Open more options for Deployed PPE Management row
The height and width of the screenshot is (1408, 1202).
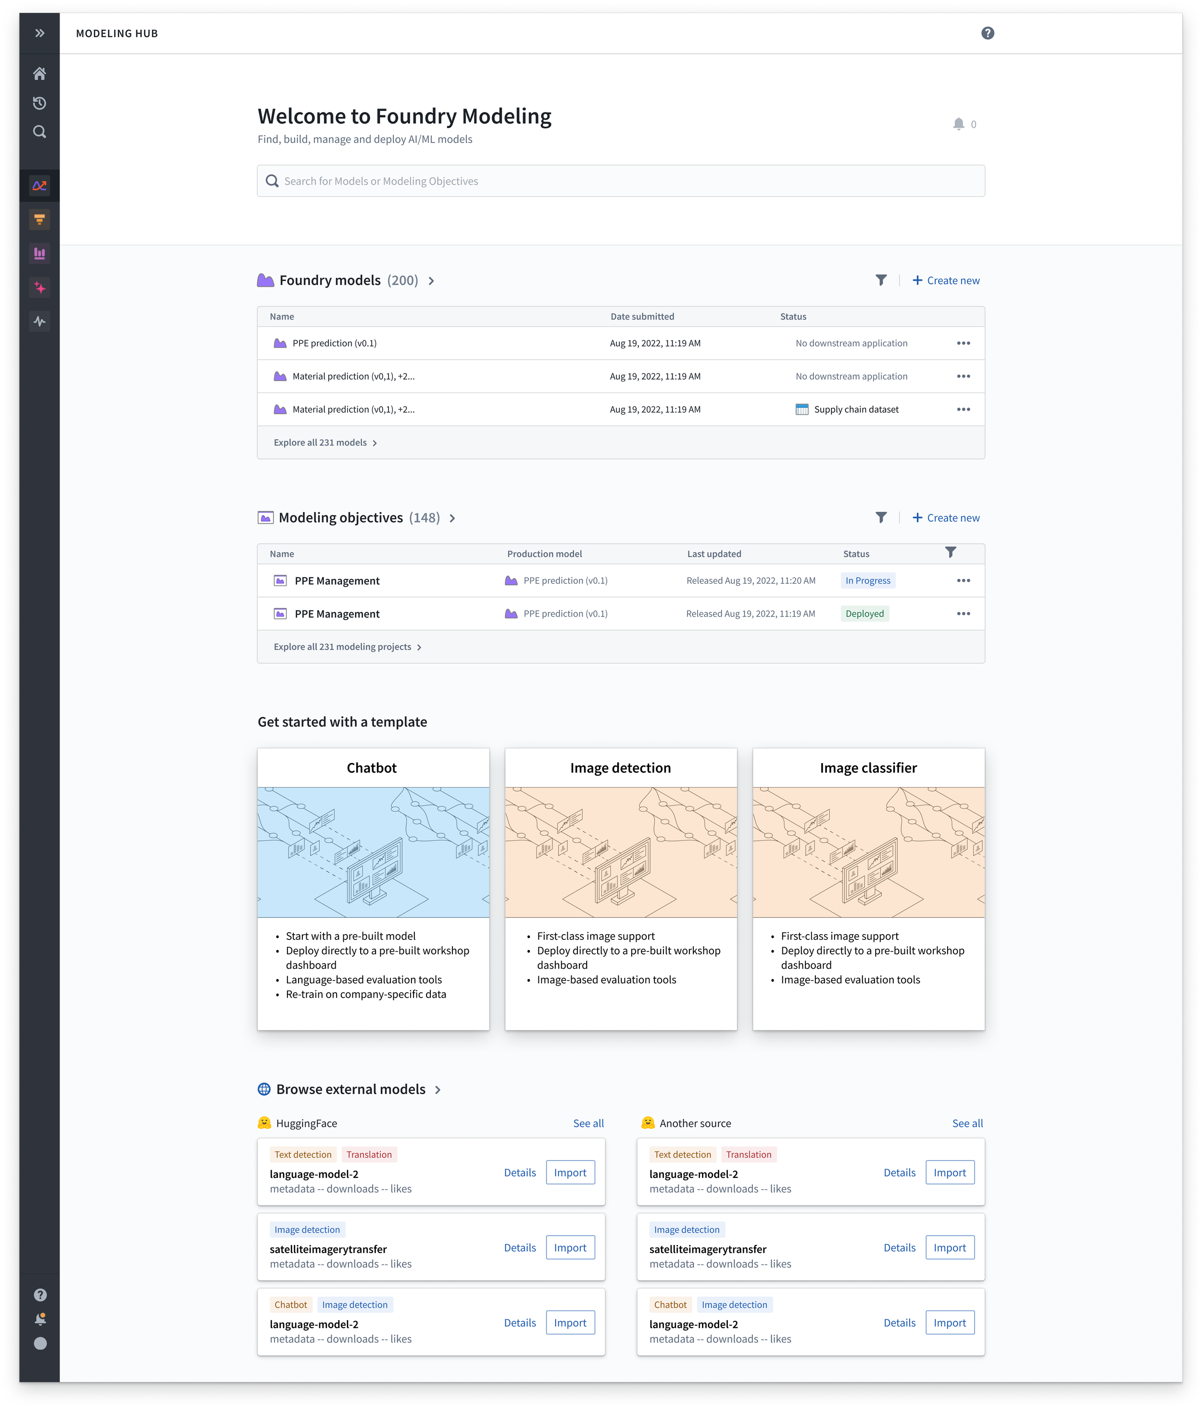tap(963, 614)
